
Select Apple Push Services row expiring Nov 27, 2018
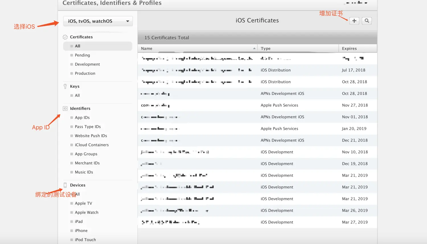click(x=257, y=105)
